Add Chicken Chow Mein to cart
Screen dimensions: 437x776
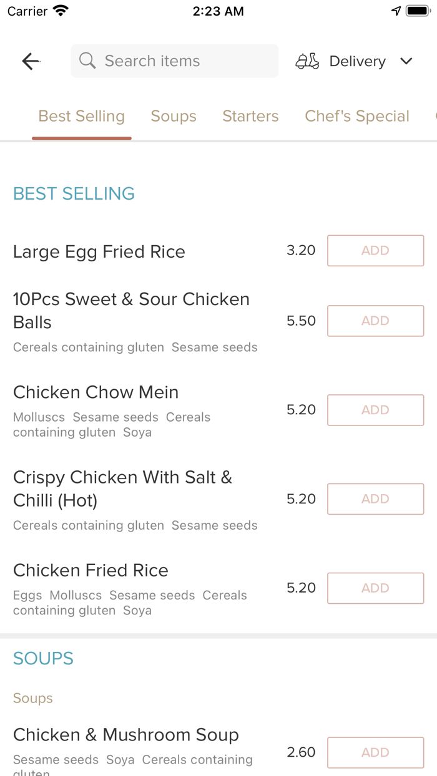coord(375,410)
